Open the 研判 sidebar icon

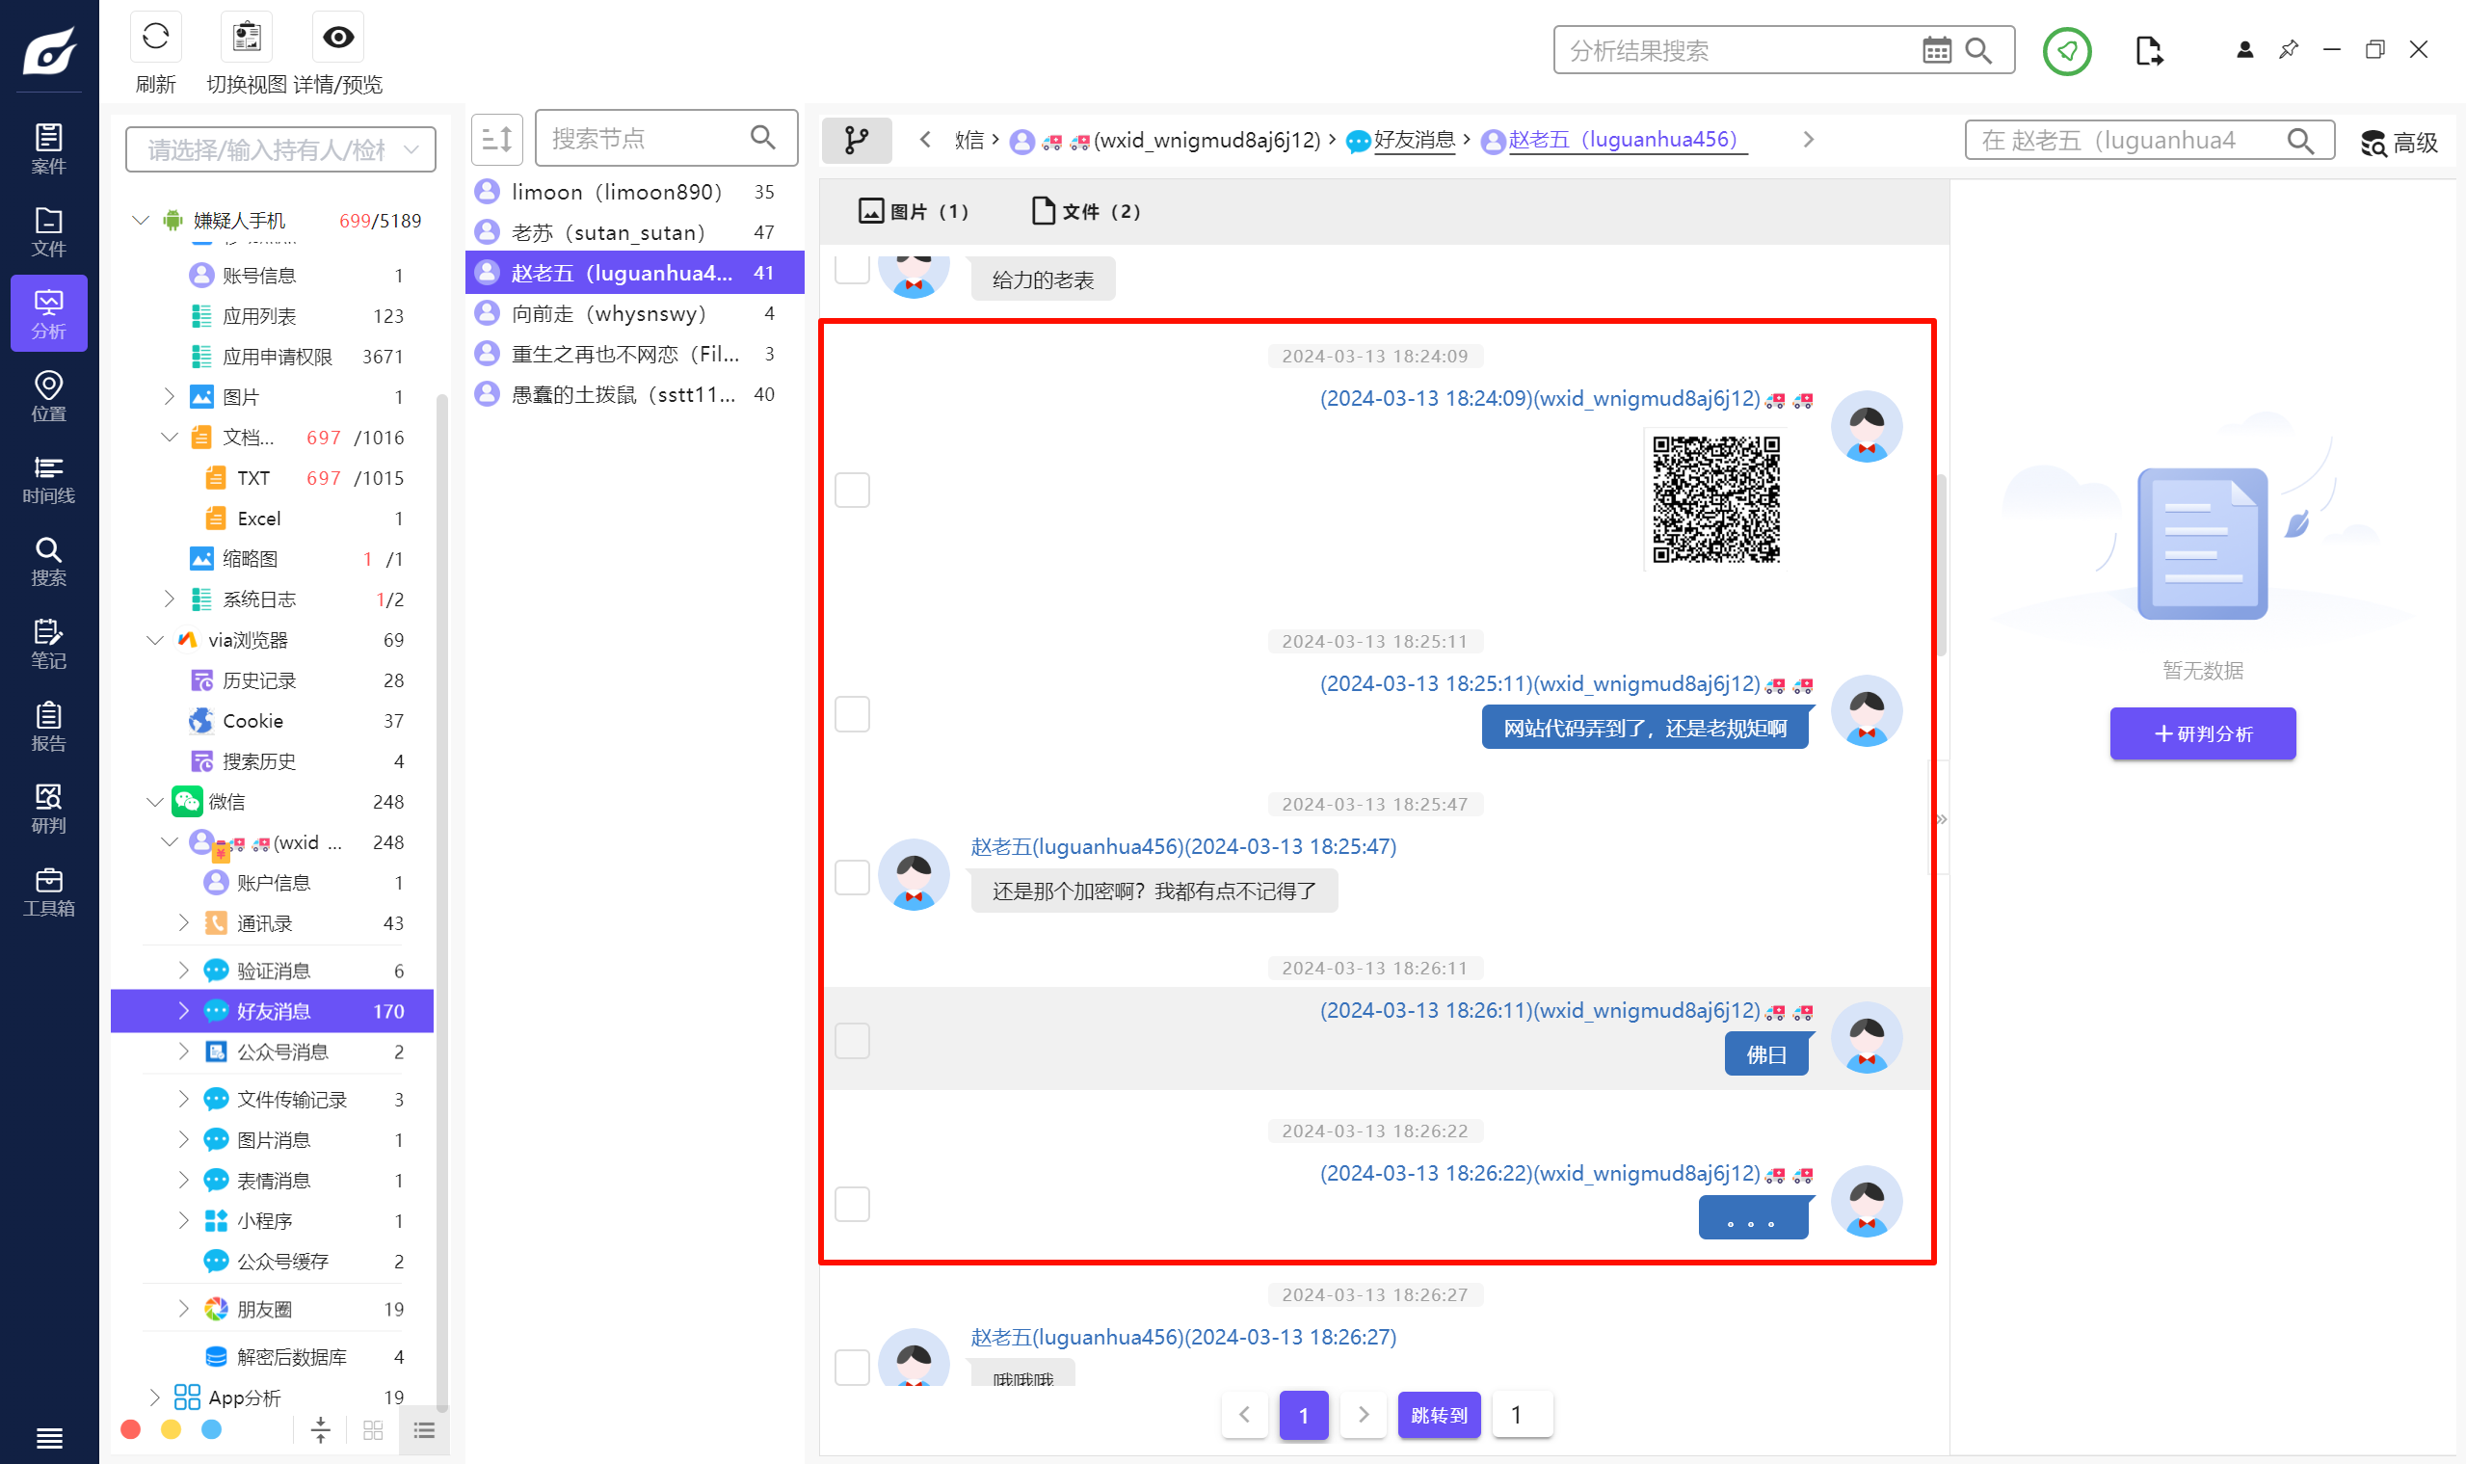[x=48, y=808]
